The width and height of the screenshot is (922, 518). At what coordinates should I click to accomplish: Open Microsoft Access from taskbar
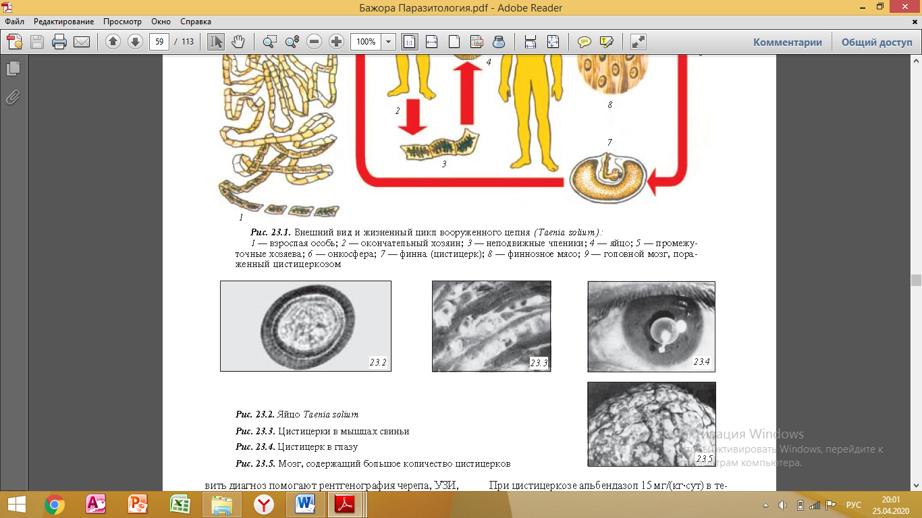[x=97, y=504]
